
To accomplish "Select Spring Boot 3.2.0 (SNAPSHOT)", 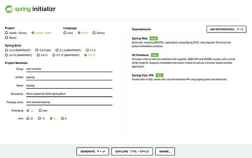I will point(18,50).
